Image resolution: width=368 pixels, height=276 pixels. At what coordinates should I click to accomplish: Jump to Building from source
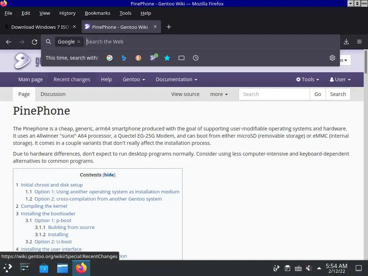[72, 227]
